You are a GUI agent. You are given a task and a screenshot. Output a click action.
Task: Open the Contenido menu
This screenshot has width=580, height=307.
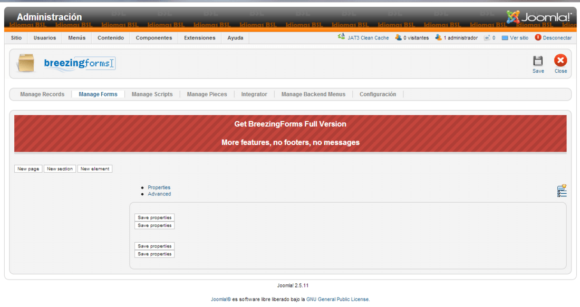(111, 38)
